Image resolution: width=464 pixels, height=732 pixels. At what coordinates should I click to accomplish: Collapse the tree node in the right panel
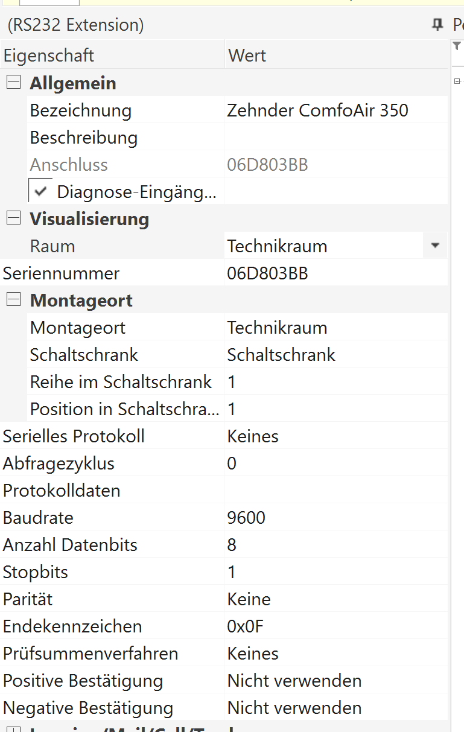click(x=457, y=81)
